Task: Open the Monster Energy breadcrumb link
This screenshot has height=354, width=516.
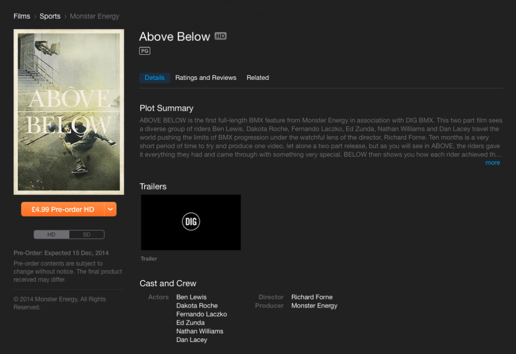Action: coord(95,16)
